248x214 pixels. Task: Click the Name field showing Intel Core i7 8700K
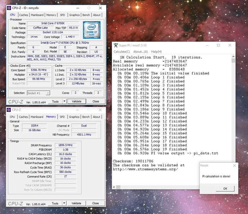pyautogui.click(x=53, y=23)
